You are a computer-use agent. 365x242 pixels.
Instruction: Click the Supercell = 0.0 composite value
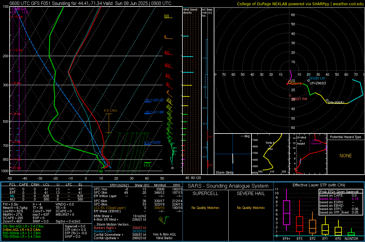tap(75, 226)
